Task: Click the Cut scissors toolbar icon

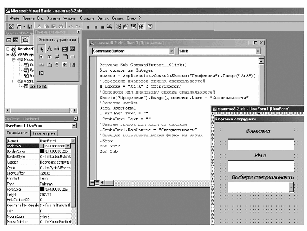Action: [39, 26]
